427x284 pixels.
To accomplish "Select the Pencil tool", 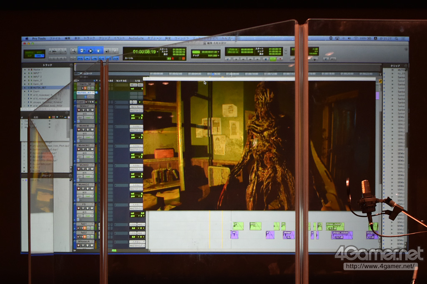I will point(115,51).
